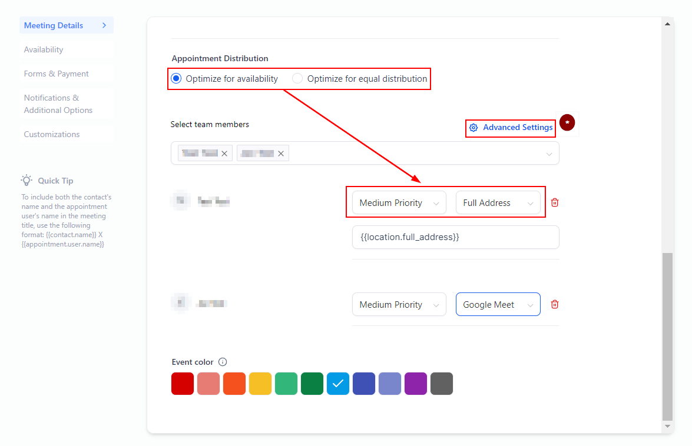
Task: Click the Quick Tip lightbulb icon
Action: coord(27,181)
